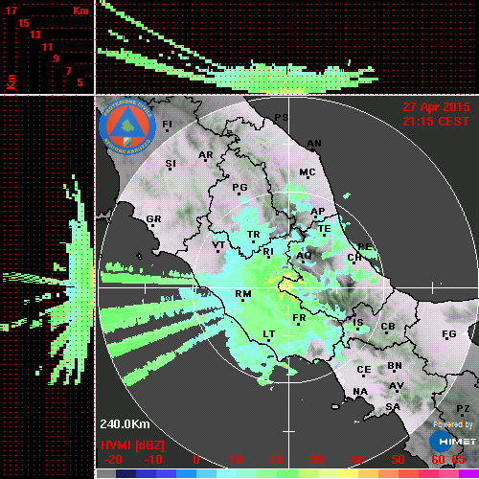
Task: Click the HVMI [dBZ] product label
Action: (132, 445)
